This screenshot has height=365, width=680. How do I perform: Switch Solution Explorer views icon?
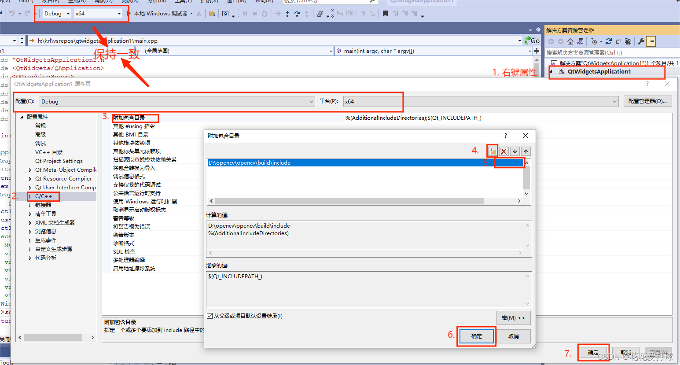(580, 41)
